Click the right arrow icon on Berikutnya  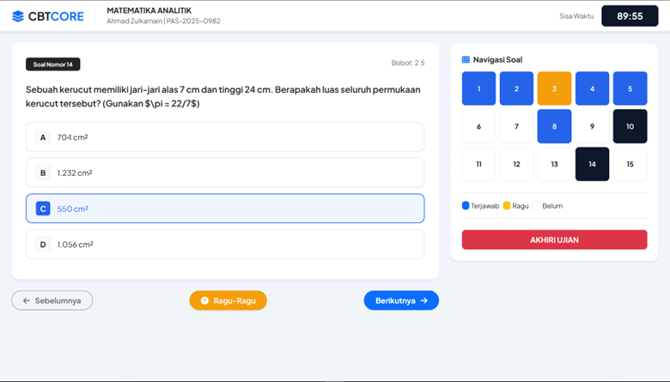click(424, 300)
